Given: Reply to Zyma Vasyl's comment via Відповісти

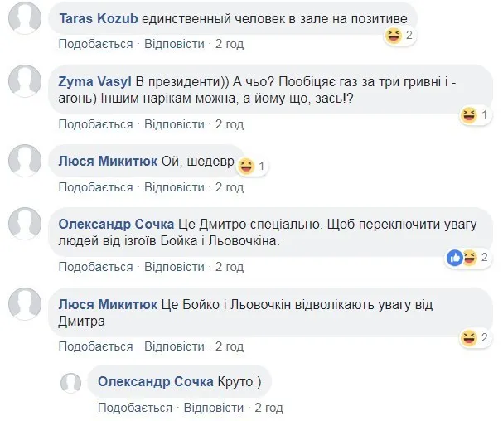Looking at the screenshot, I should (x=174, y=124).
